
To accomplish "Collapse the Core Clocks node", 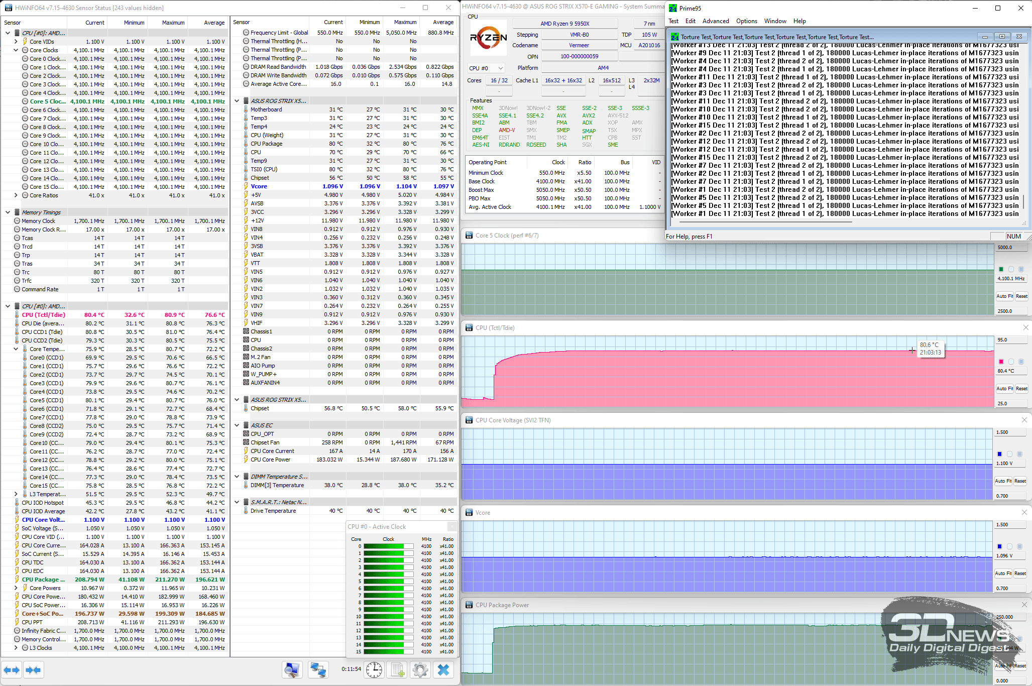I will pos(16,50).
